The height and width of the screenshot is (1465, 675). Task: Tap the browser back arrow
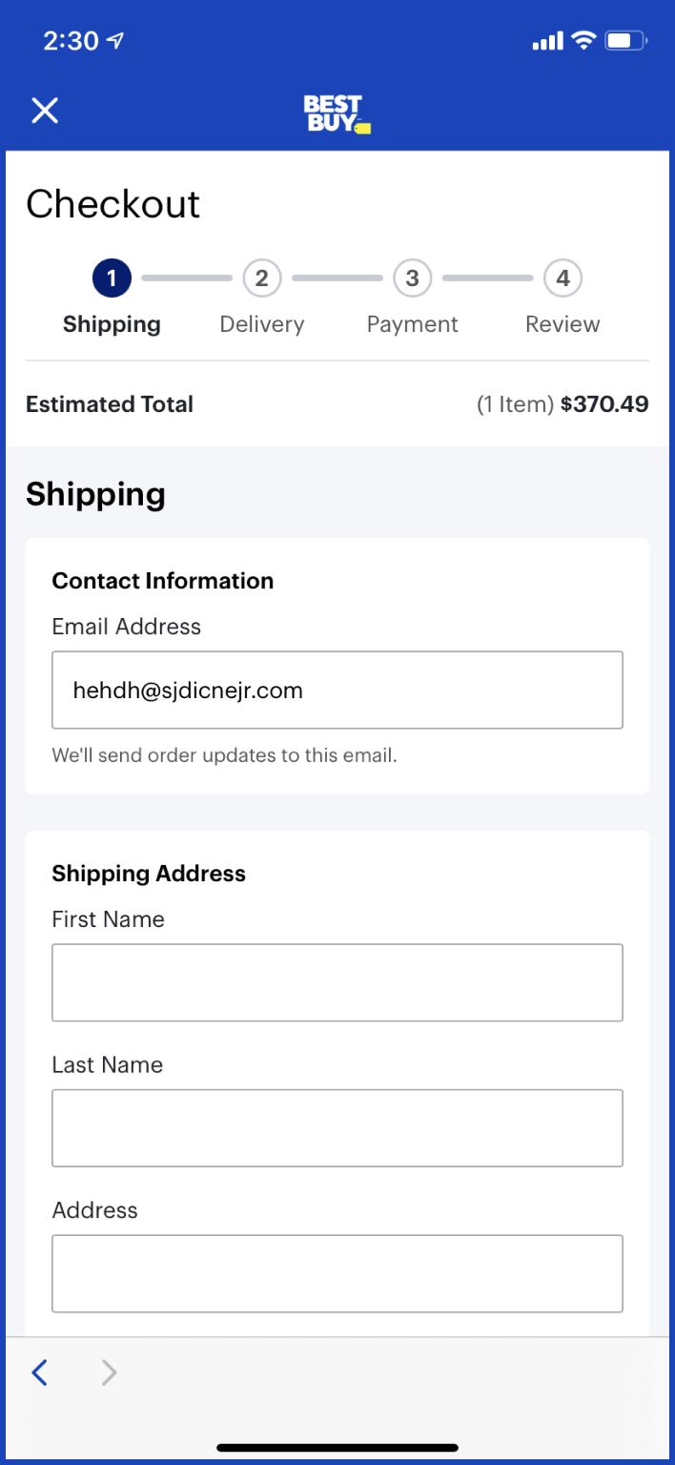pyautogui.click(x=39, y=1372)
